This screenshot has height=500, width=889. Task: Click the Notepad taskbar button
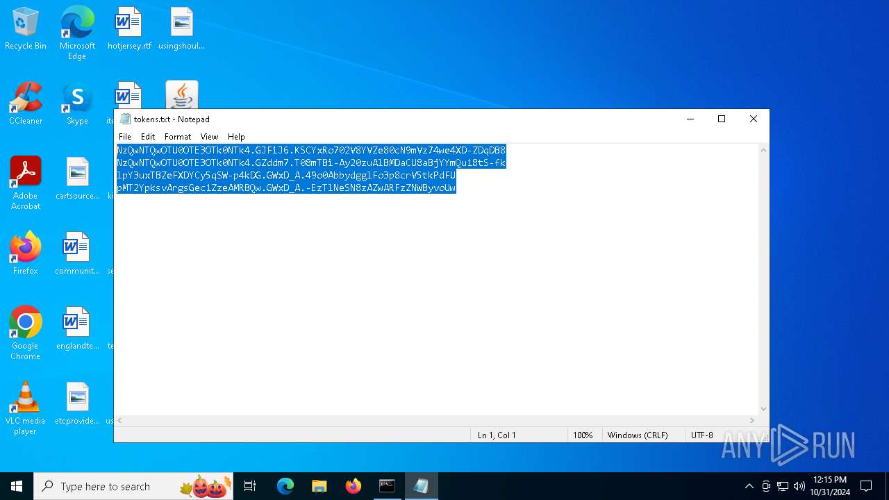tap(421, 486)
